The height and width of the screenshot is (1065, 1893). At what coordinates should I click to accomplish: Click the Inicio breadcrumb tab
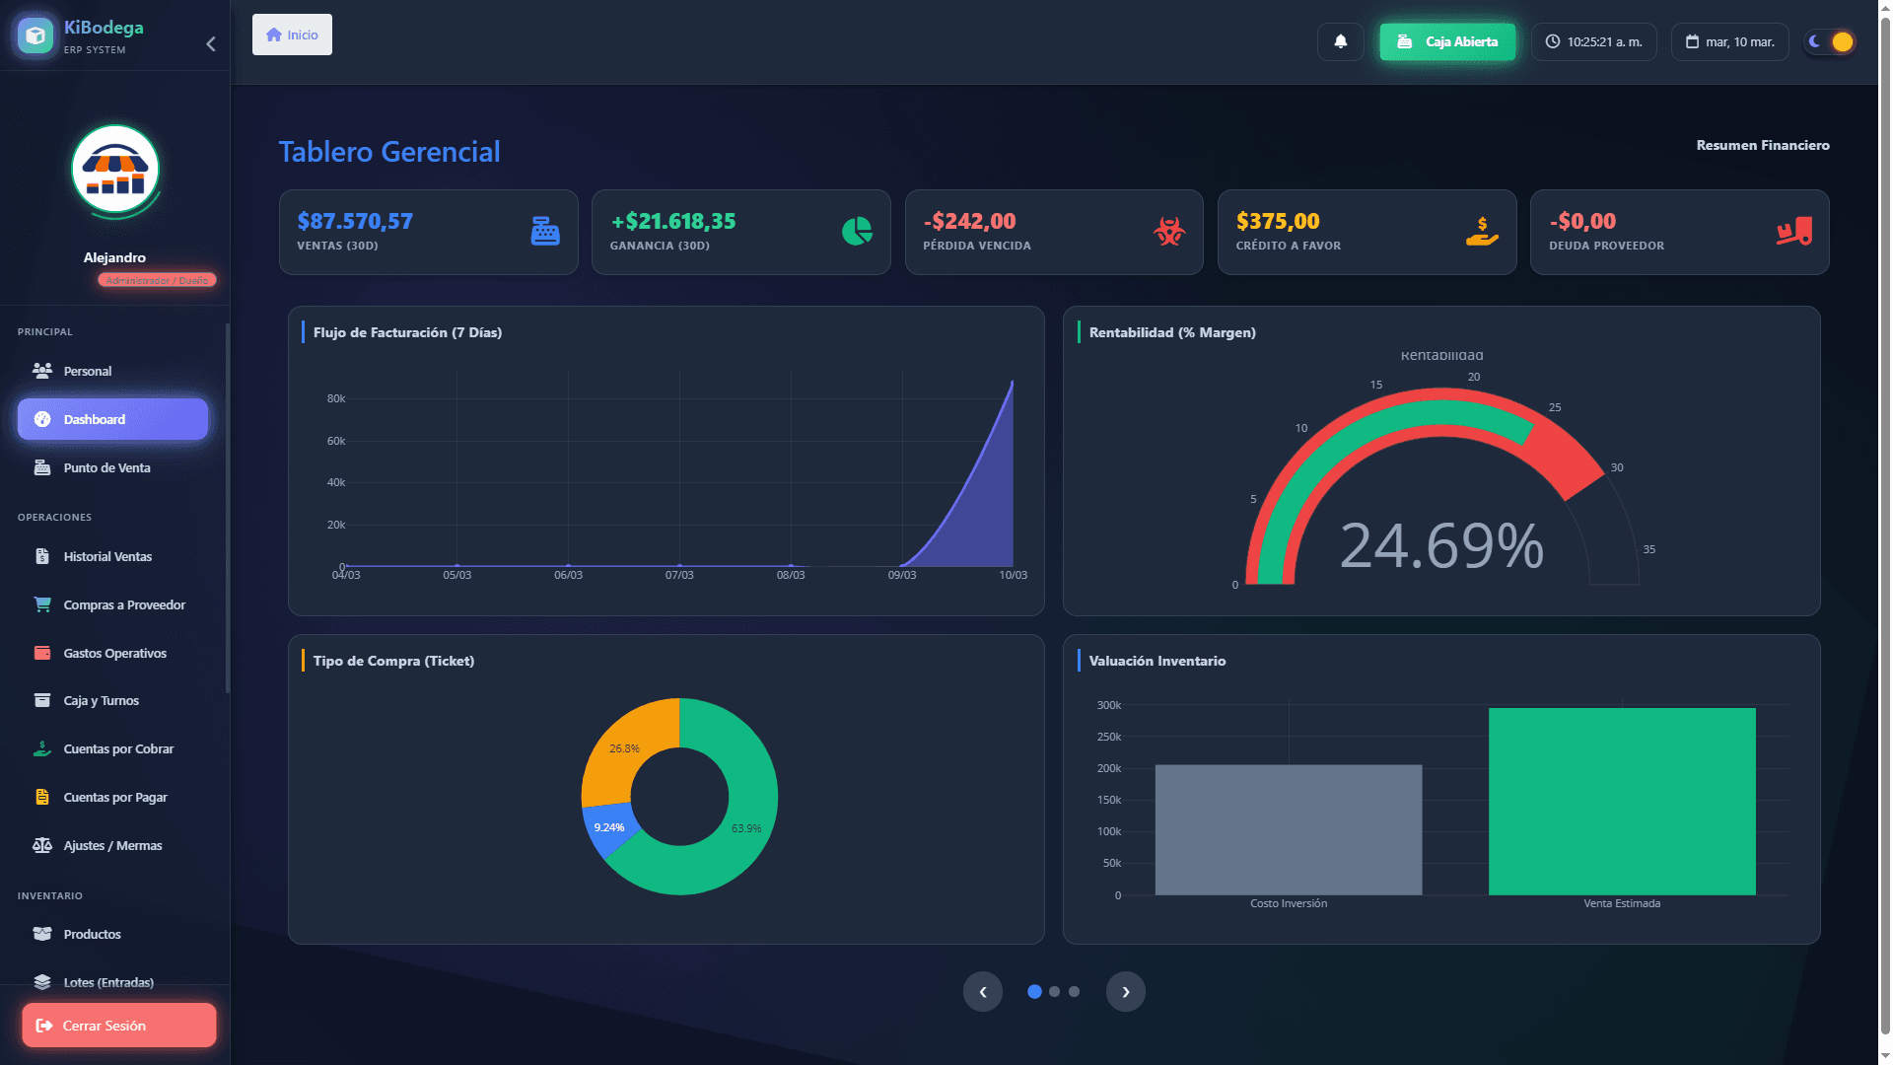pyautogui.click(x=292, y=34)
